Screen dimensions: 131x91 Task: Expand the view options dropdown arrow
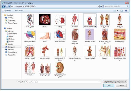pyautogui.click(x=117, y=11)
